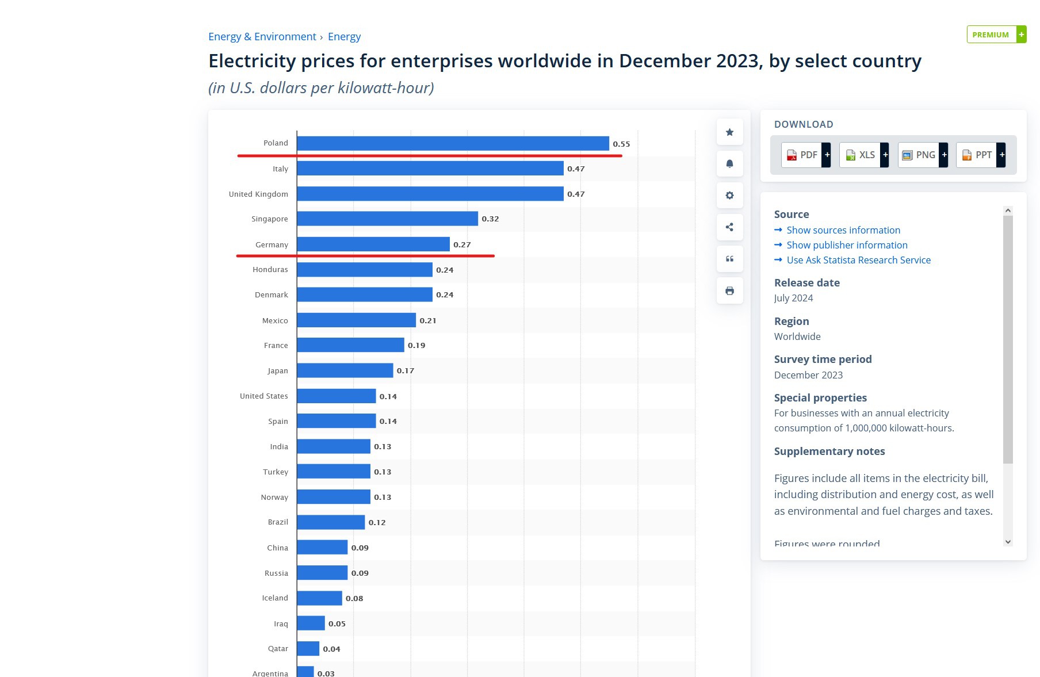The height and width of the screenshot is (677, 1040).
Task: Click the print chart icon
Action: (x=729, y=290)
